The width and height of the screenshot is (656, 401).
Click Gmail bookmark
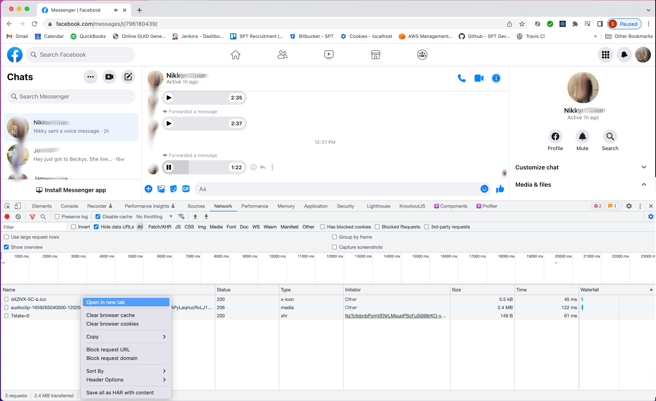(18, 36)
